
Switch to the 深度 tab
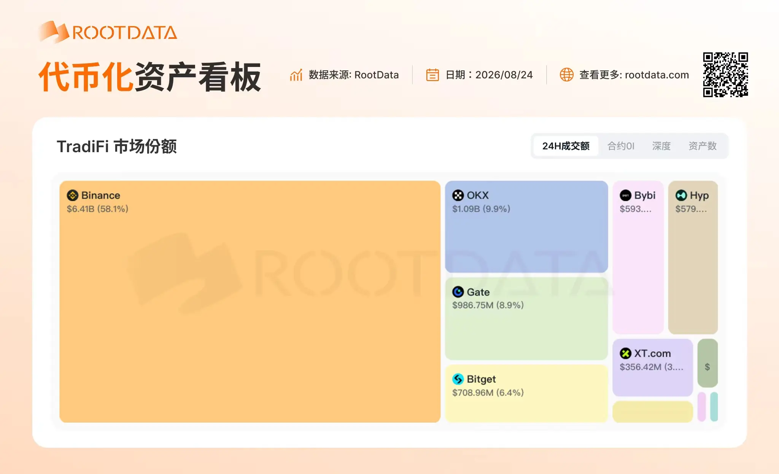click(661, 146)
